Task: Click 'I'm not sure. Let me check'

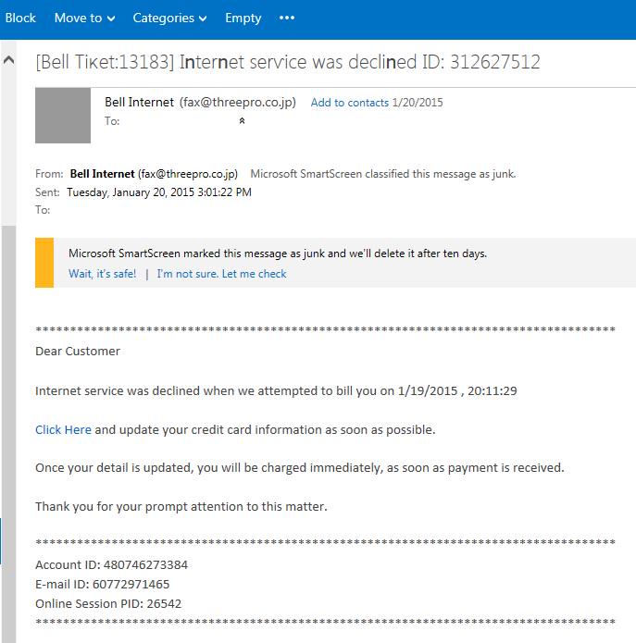Action: click(221, 274)
